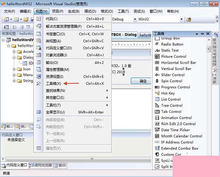Switch to the 调用浏览器 bottom tab
The height and width of the screenshot is (177, 220).
click(41, 165)
